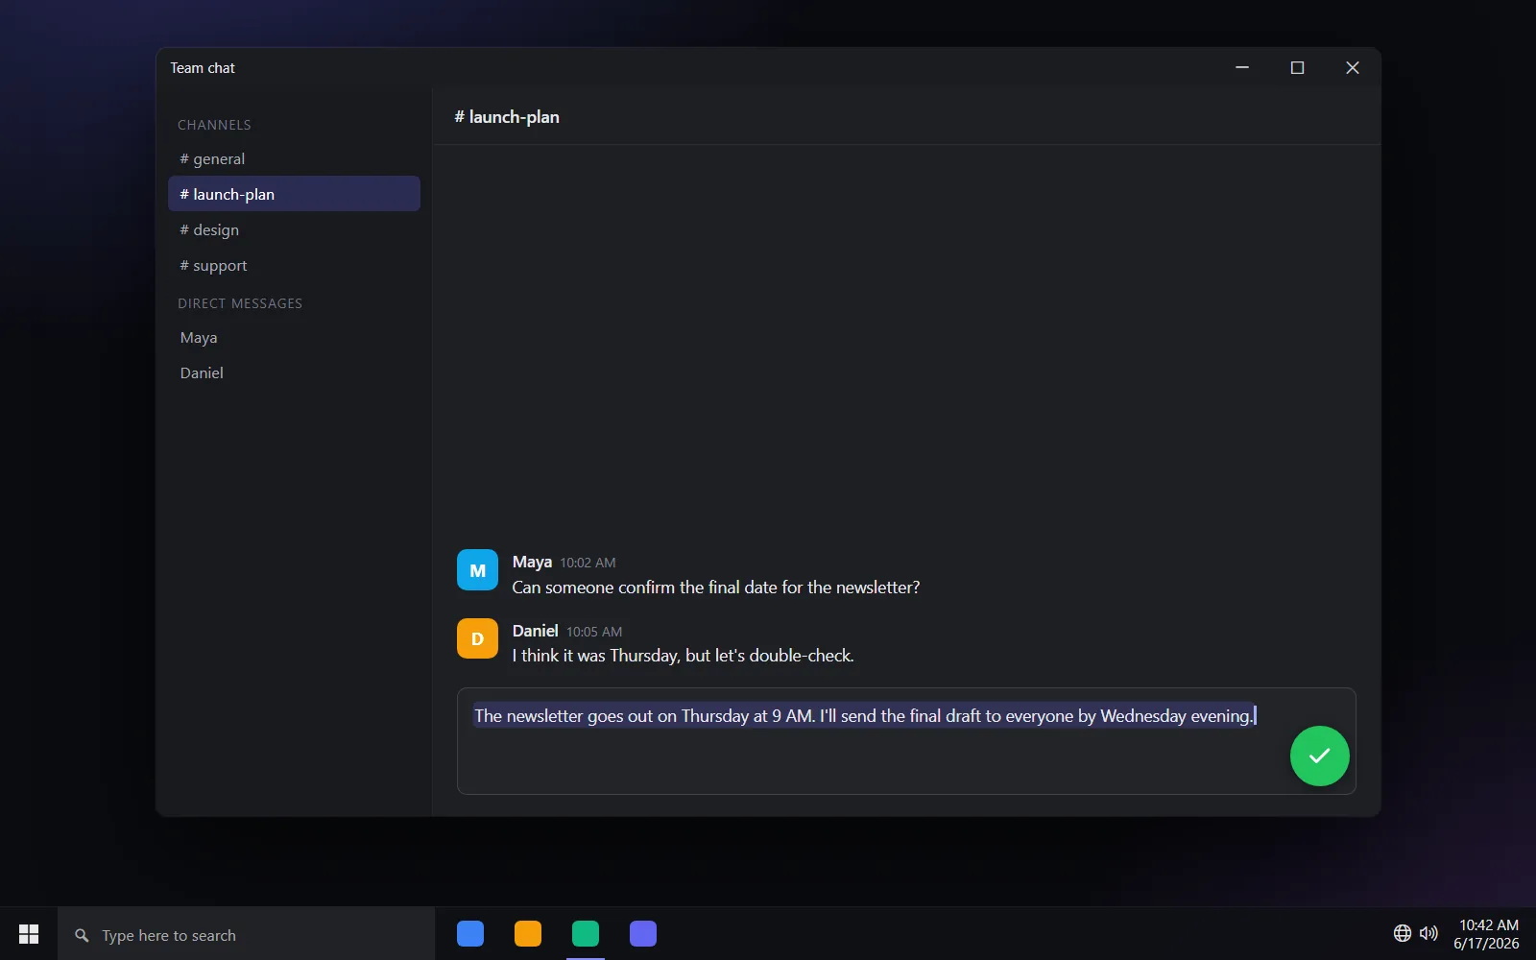This screenshot has width=1536, height=960.
Task: Open the volume control in the system tray
Action: (x=1428, y=933)
